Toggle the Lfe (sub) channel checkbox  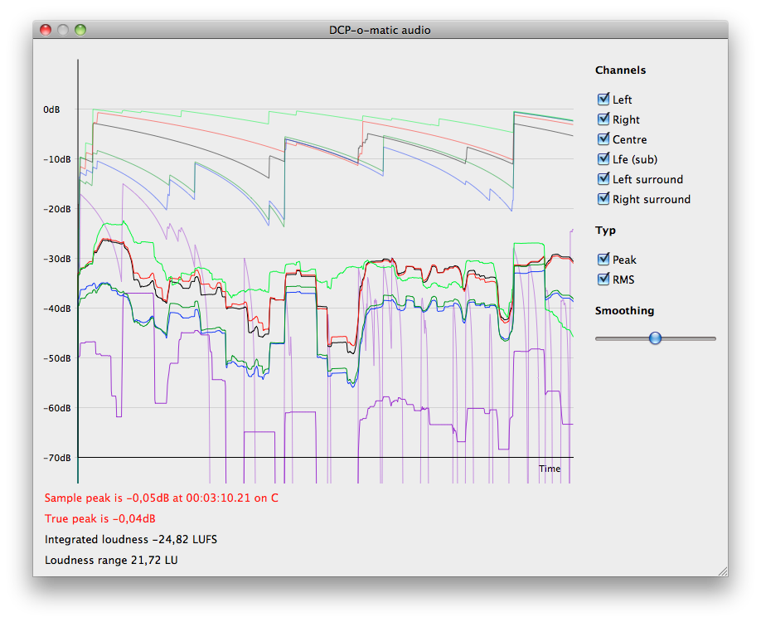tap(603, 159)
